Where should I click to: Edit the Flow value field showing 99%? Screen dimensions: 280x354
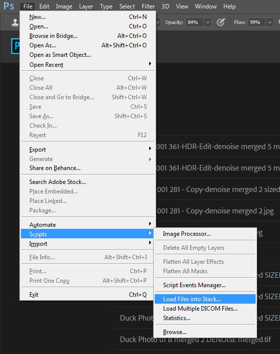point(257,22)
